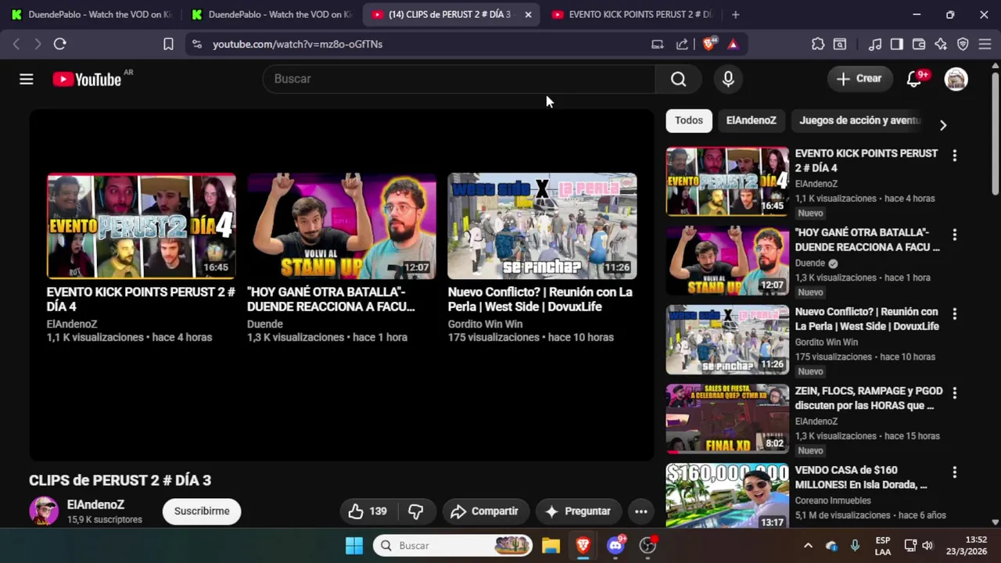
Task: Open options for EVENTO KICK POINTS sidebar video
Action: pyautogui.click(x=954, y=156)
